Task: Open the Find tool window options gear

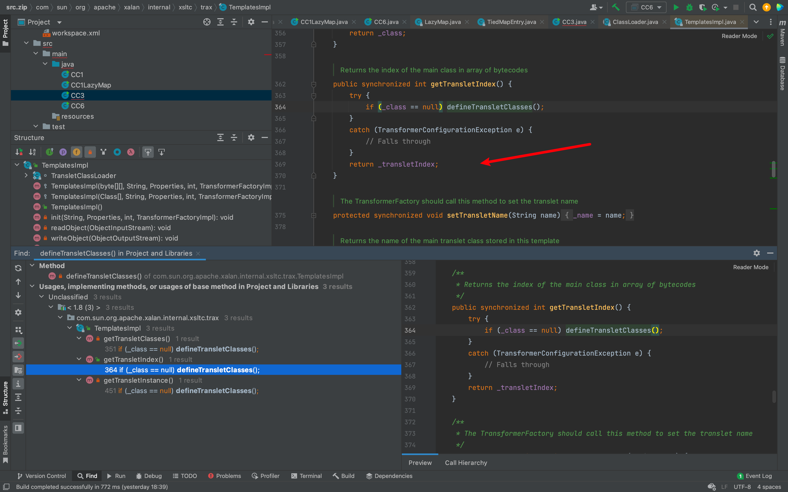Action: pyautogui.click(x=756, y=253)
